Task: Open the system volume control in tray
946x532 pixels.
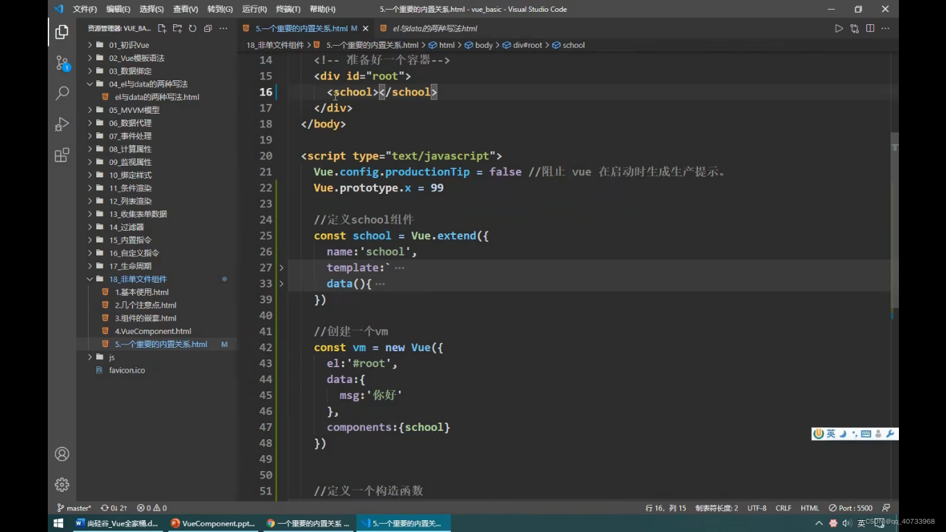Action: 847,523
